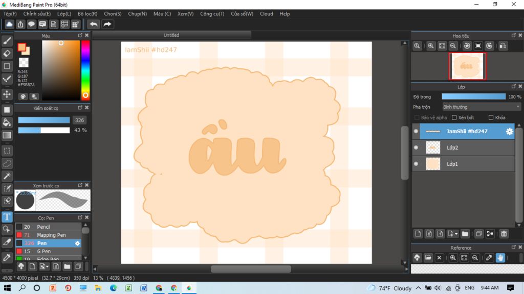Screen dimensions: 524x294
Task: Click the Undo arrow in toolbar
Action: 94,24
